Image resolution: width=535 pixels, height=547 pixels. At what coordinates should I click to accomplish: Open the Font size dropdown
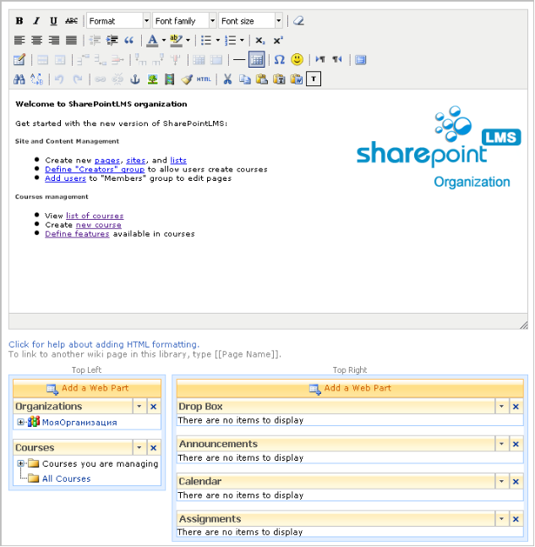[250, 21]
